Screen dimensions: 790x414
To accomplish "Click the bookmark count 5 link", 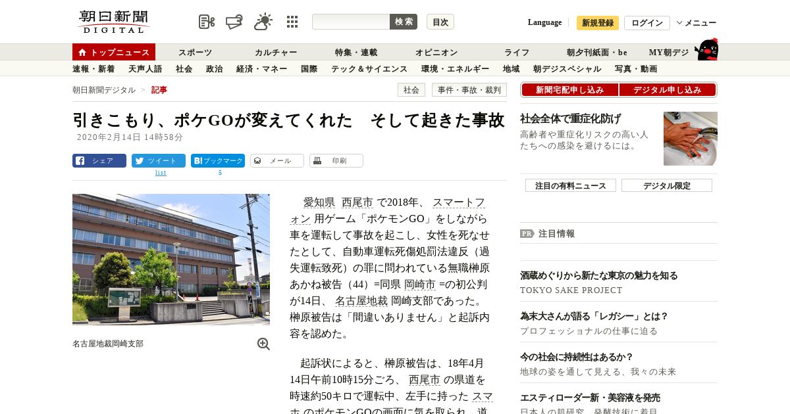I will click(220, 173).
